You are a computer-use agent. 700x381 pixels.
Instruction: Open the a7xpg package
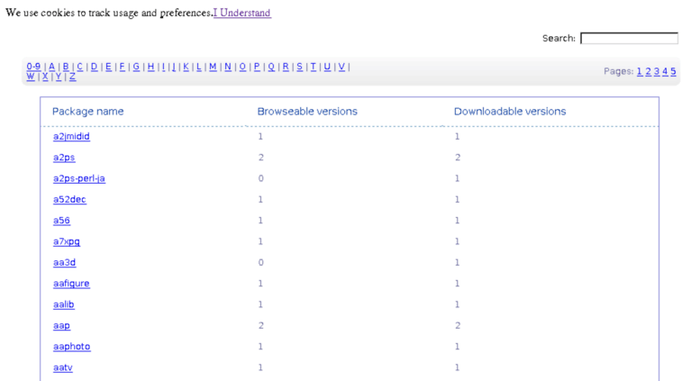tap(67, 241)
